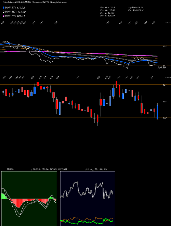The image size is (171, 226).
Task: Open the ADX indicator chart panel
Action: (x=88, y=199)
